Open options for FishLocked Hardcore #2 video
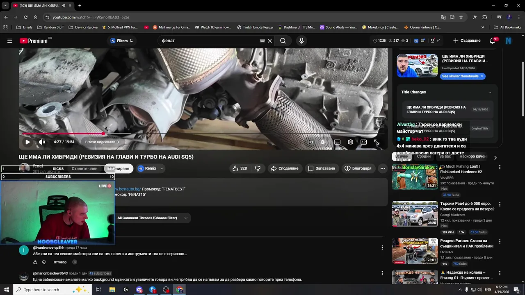525x295 pixels. tap(500, 167)
